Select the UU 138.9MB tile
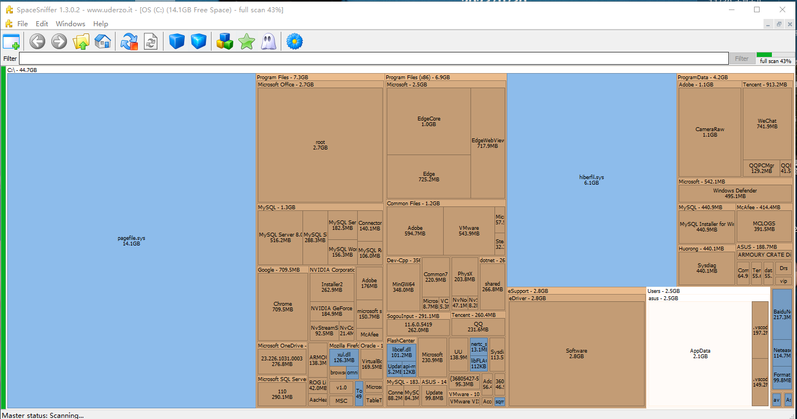Image resolution: width=797 pixels, height=419 pixels. point(458,354)
